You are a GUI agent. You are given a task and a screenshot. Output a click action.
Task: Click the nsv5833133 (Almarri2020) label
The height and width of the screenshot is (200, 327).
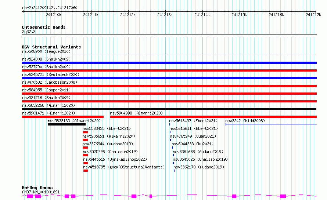coord(74,121)
